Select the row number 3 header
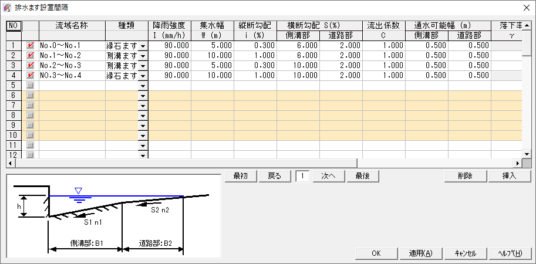 coord(14,65)
